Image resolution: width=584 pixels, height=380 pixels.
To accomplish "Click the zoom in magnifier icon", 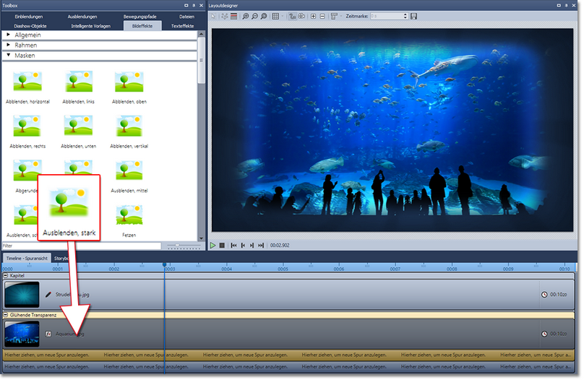I will (x=246, y=16).
